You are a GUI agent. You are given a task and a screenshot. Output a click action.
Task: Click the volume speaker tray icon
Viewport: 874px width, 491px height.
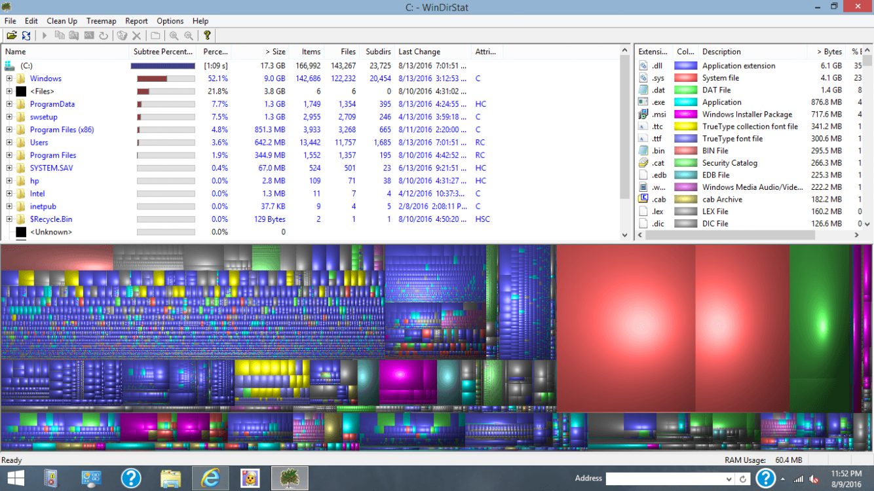click(814, 479)
